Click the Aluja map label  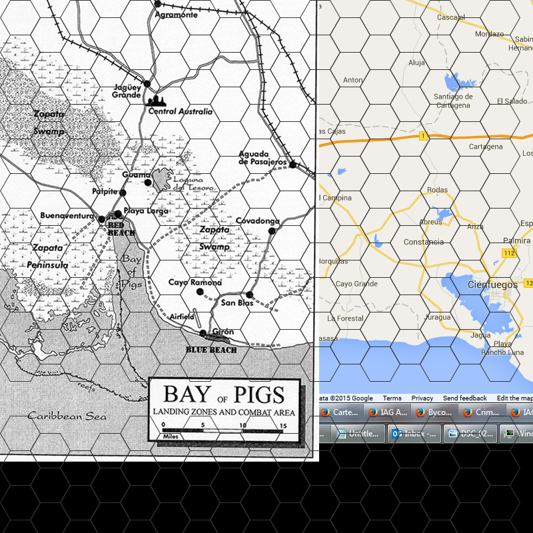click(417, 63)
